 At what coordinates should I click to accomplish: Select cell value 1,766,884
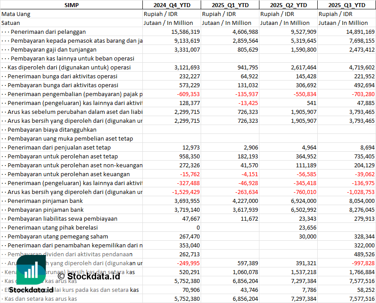pyautogui.click(x=362, y=272)
